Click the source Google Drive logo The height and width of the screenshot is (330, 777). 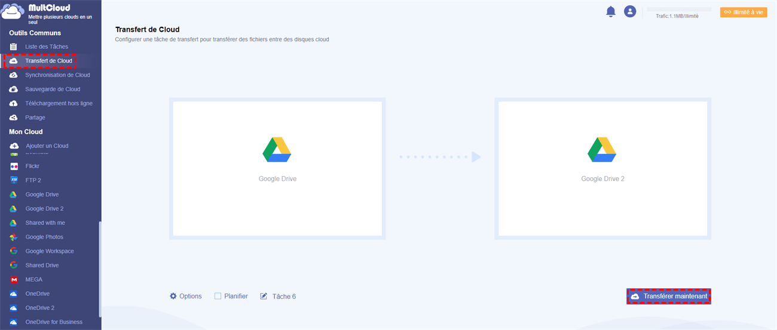click(x=277, y=149)
